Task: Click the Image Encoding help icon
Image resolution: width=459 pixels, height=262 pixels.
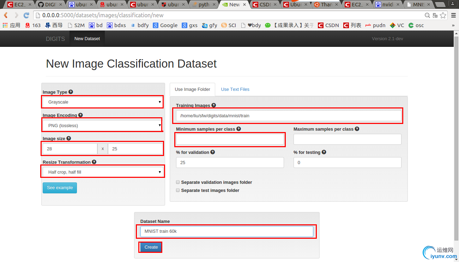Action: pyautogui.click(x=80, y=115)
